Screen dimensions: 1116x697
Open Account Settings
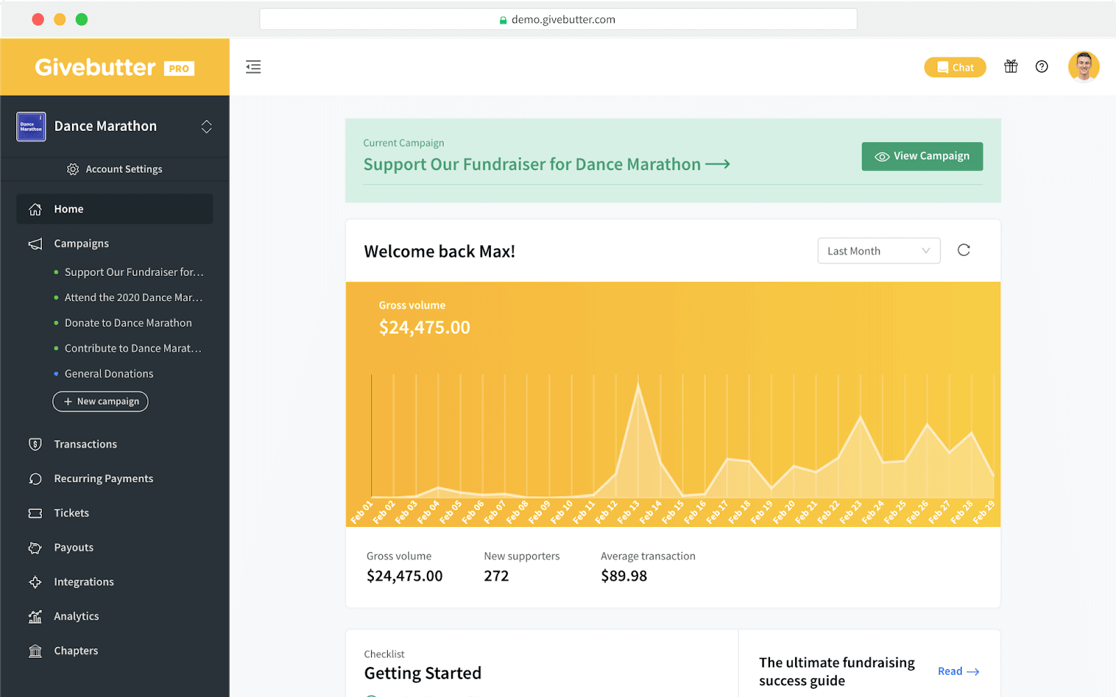tap(114, 169)
